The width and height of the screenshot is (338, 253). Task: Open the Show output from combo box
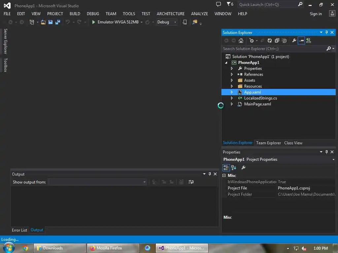[x=97, y=182]
